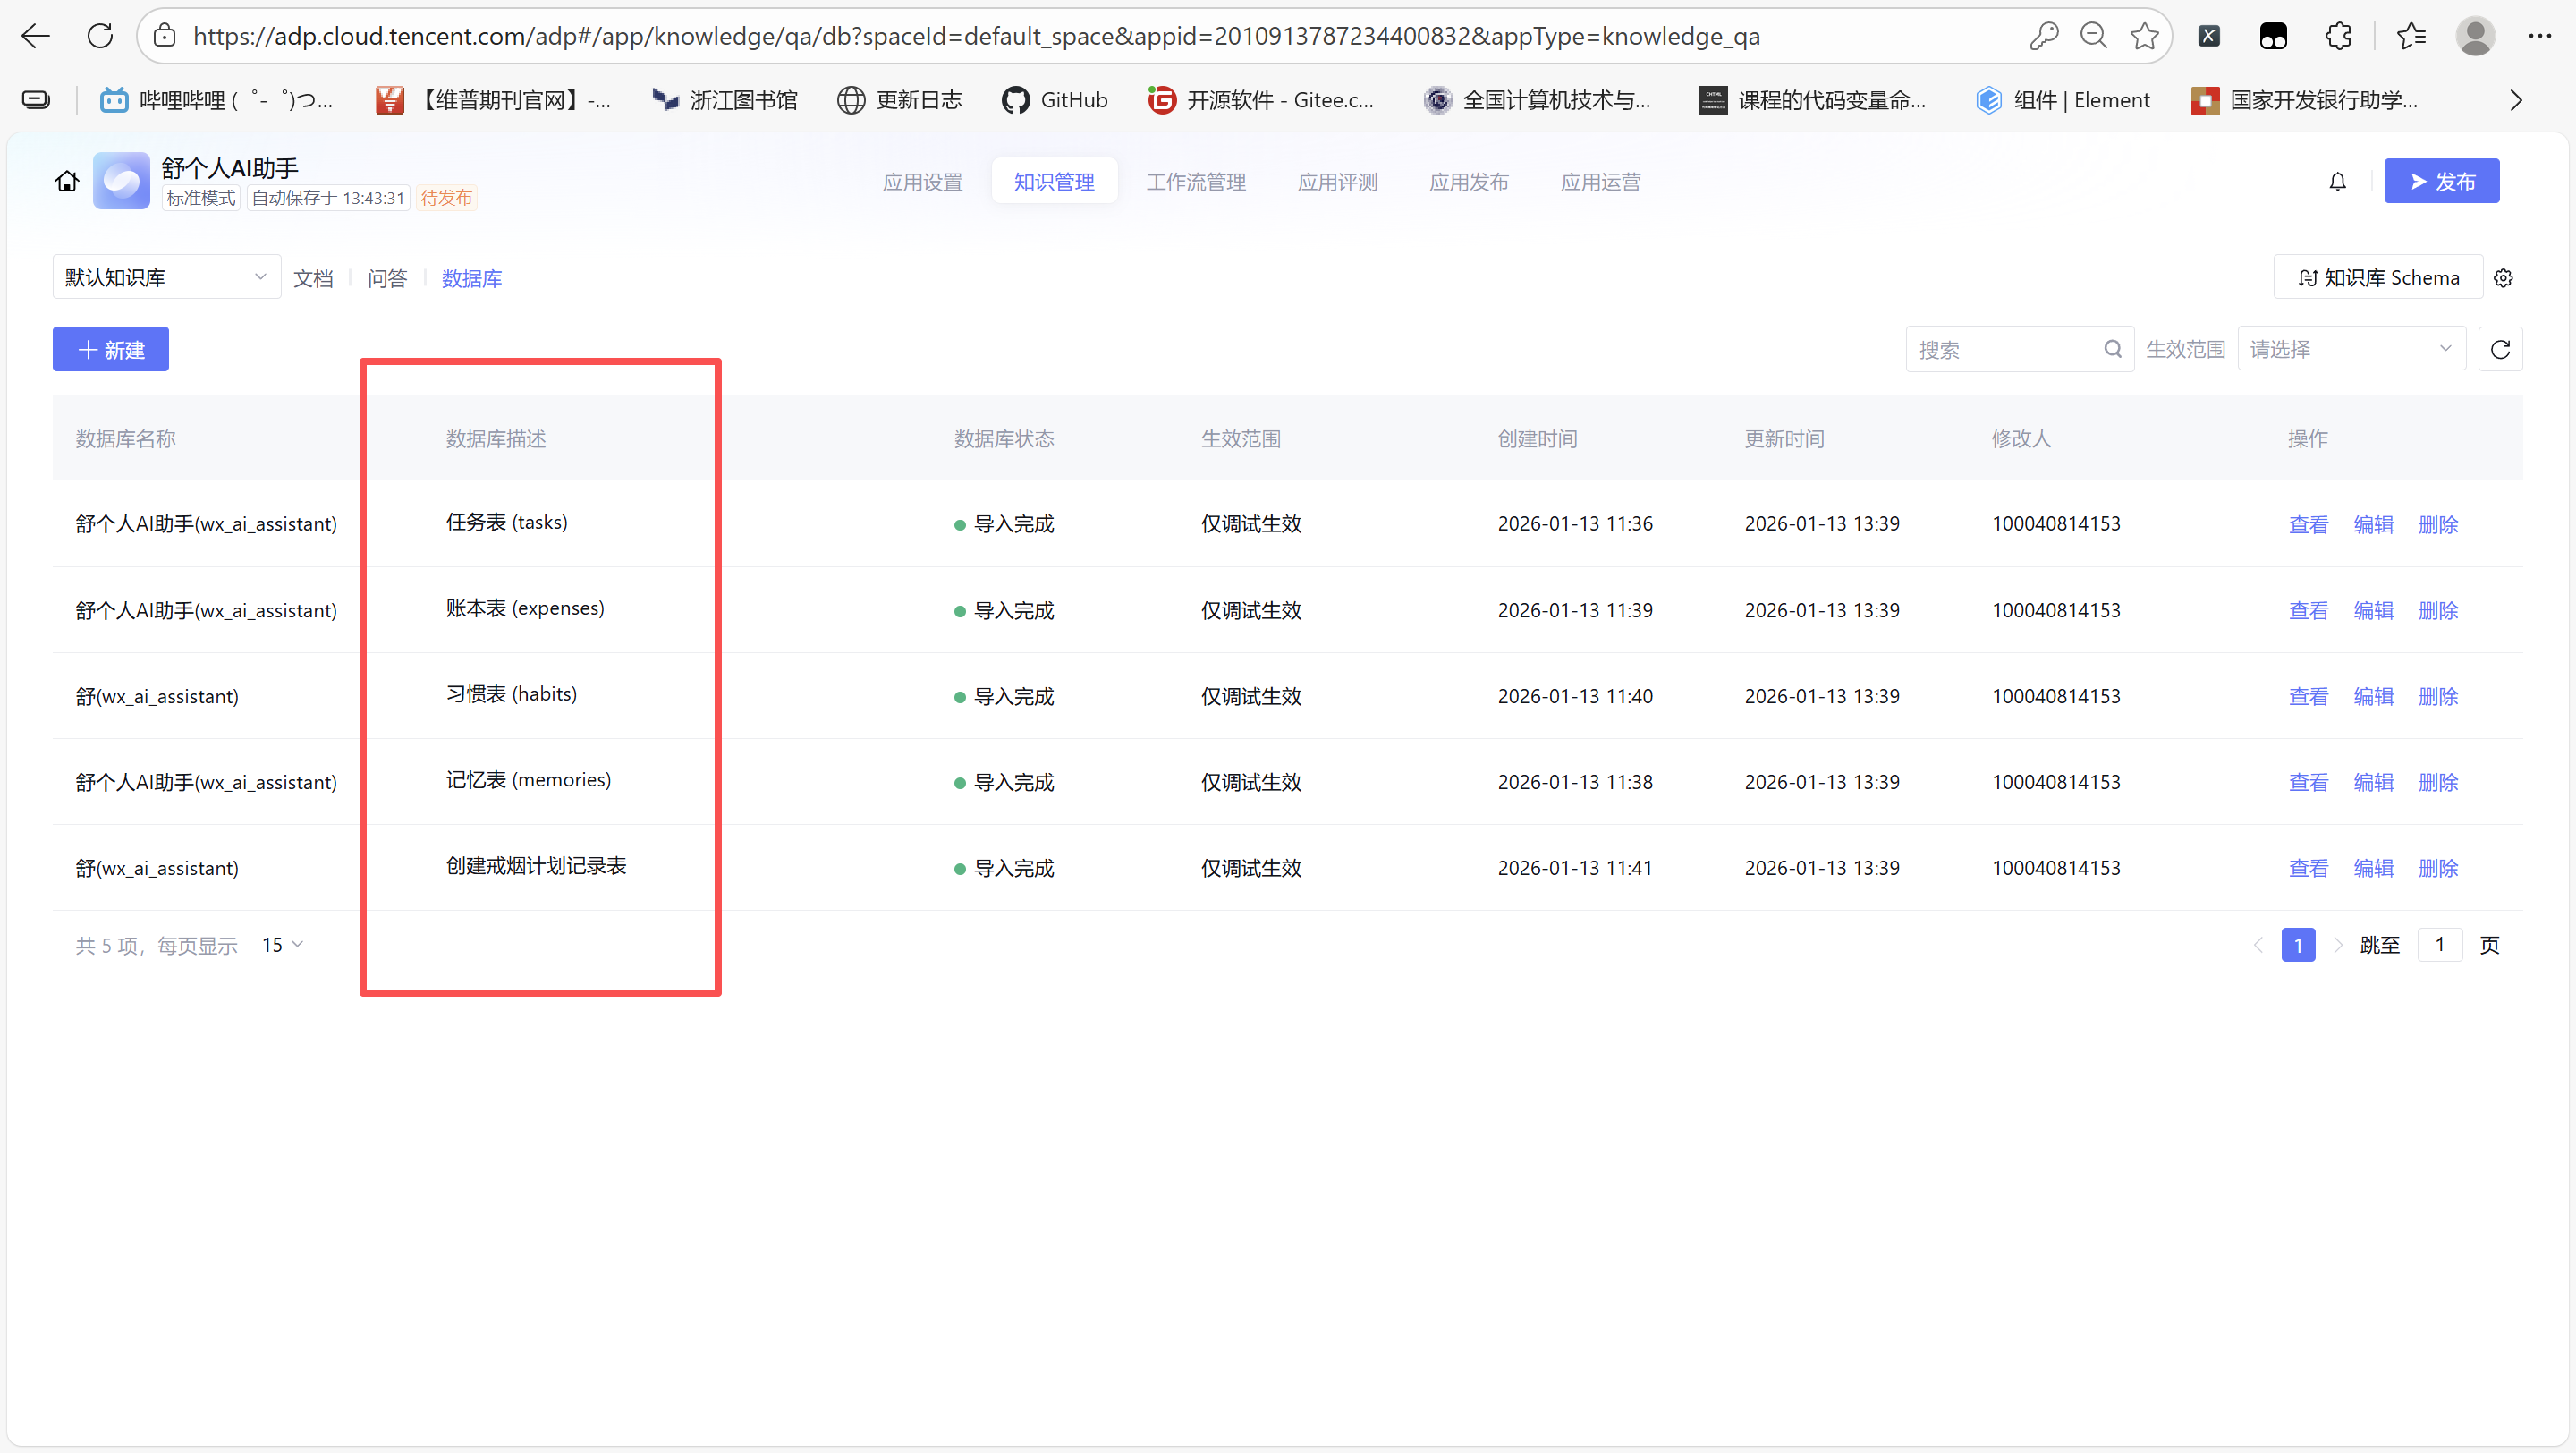Expand the 15 per page selector
Viewport: 2576px width, 1453px height.
point(283,945)
